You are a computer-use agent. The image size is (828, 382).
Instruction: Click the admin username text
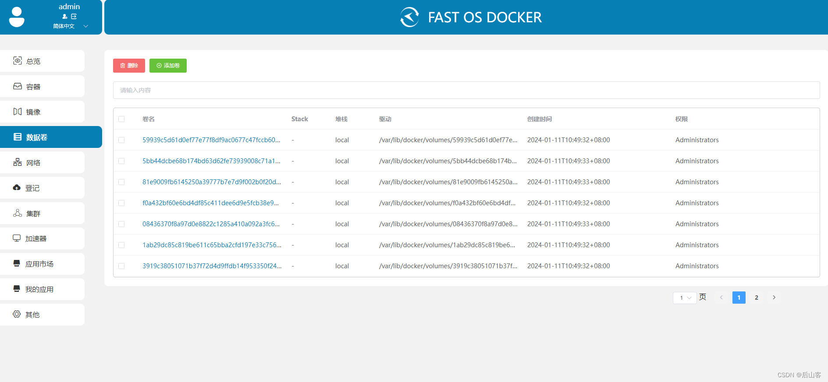[69, 7]
